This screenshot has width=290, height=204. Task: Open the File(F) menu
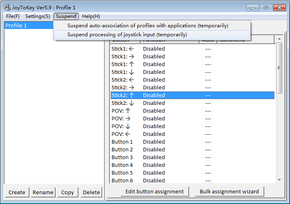13,16
